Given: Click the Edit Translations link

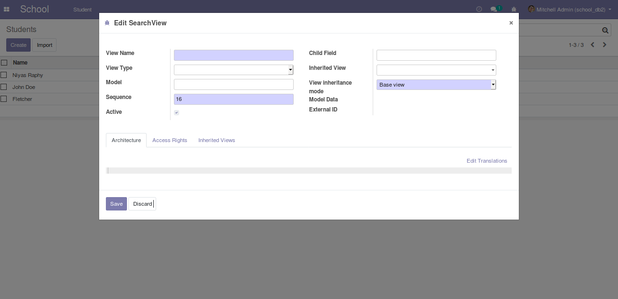Looking at the screenshot, I should [x=487, y=161].
